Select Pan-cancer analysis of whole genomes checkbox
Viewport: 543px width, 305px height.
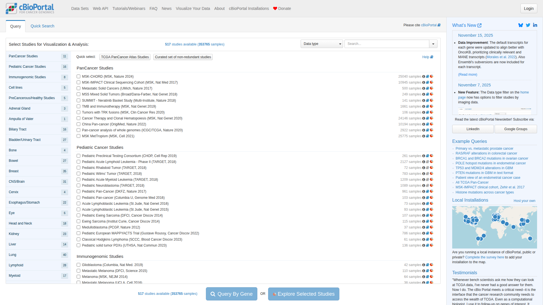[79, 130]
